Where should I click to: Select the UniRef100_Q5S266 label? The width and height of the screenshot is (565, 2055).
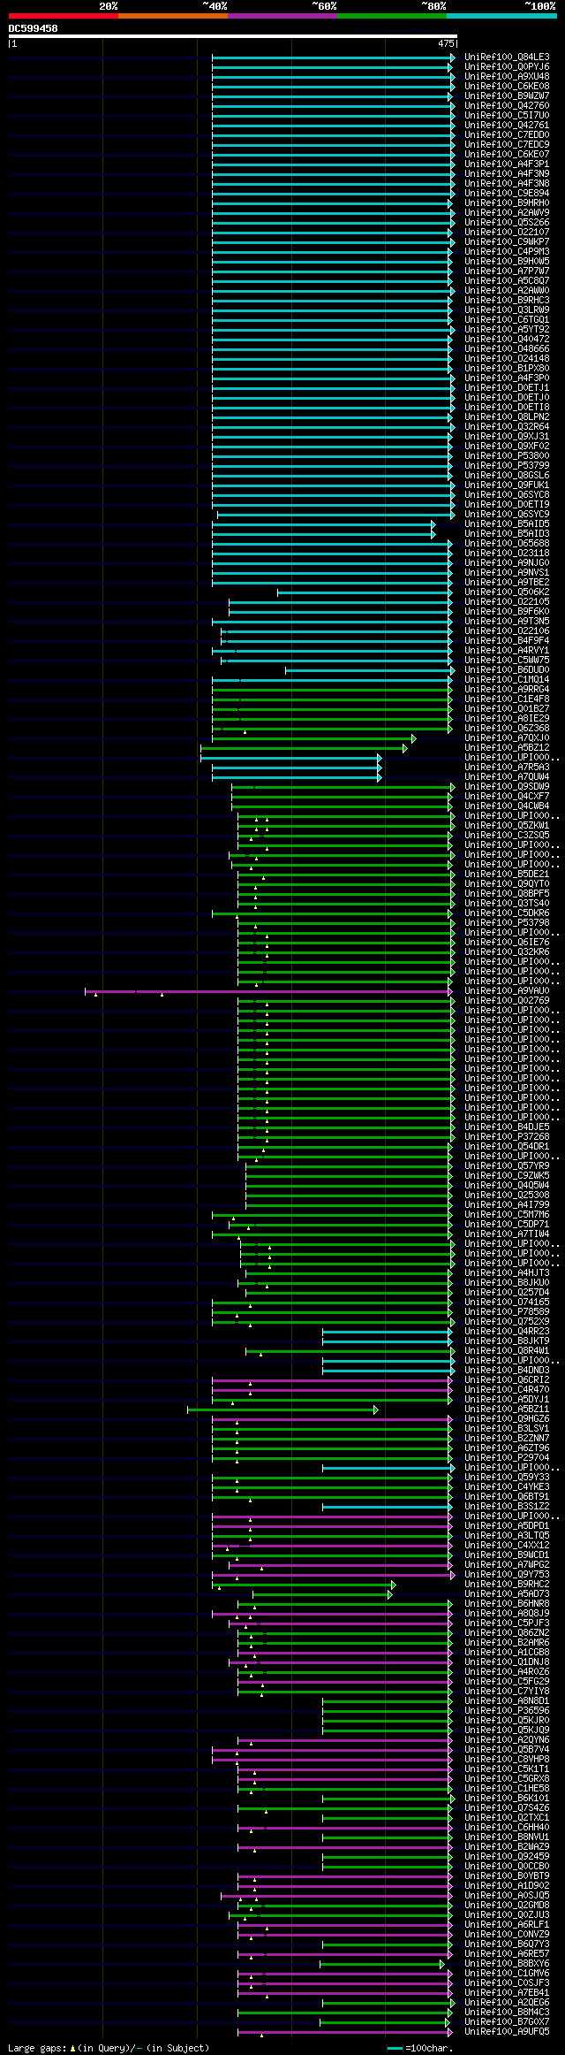(507, 223)
